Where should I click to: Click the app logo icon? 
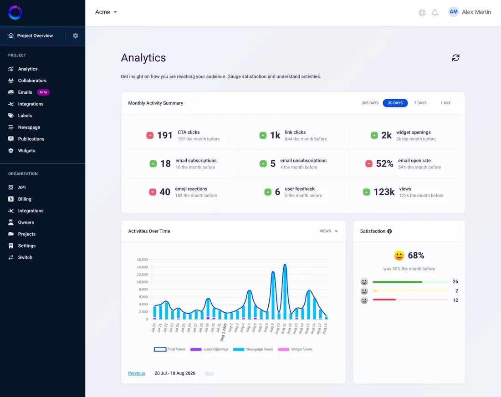pos(15,13)
